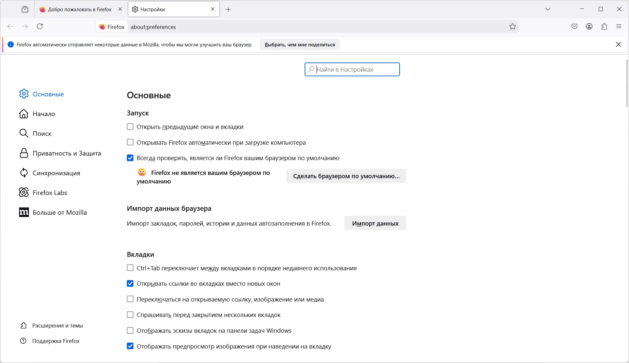Open the recent browsing Firefox View icon
Screen dimensions: 629x363
25,9
